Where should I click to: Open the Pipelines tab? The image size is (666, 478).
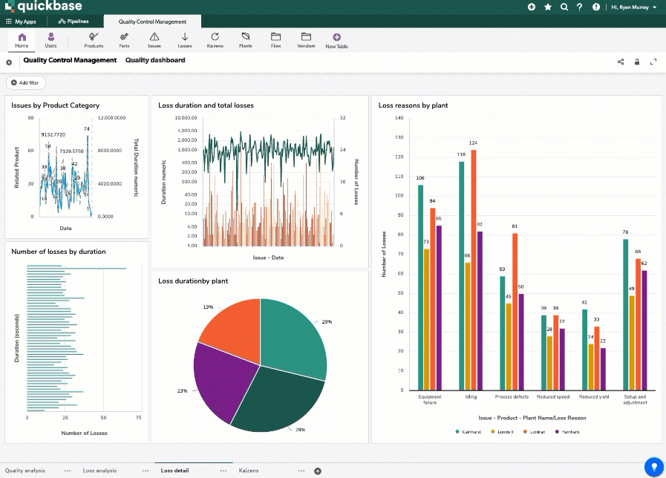click(x=74, y=22)
